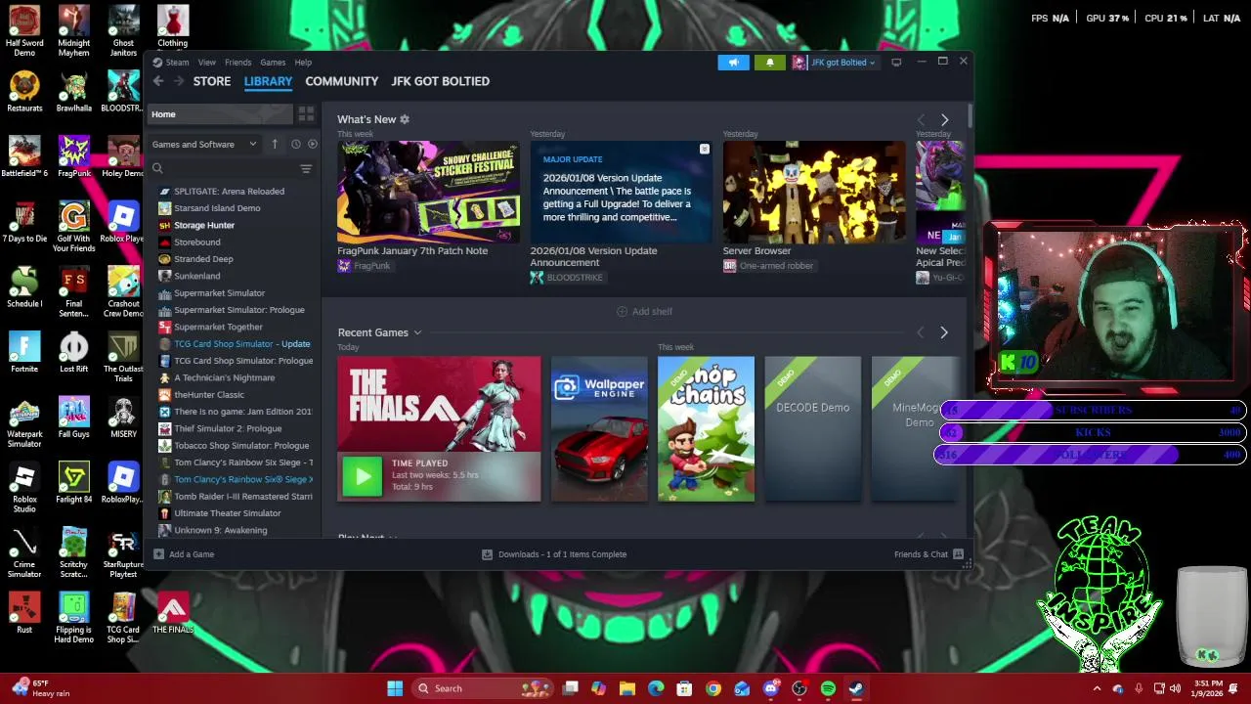Open the Steam menu
The image size is (1251, 704).
click(x=177, y=63)
